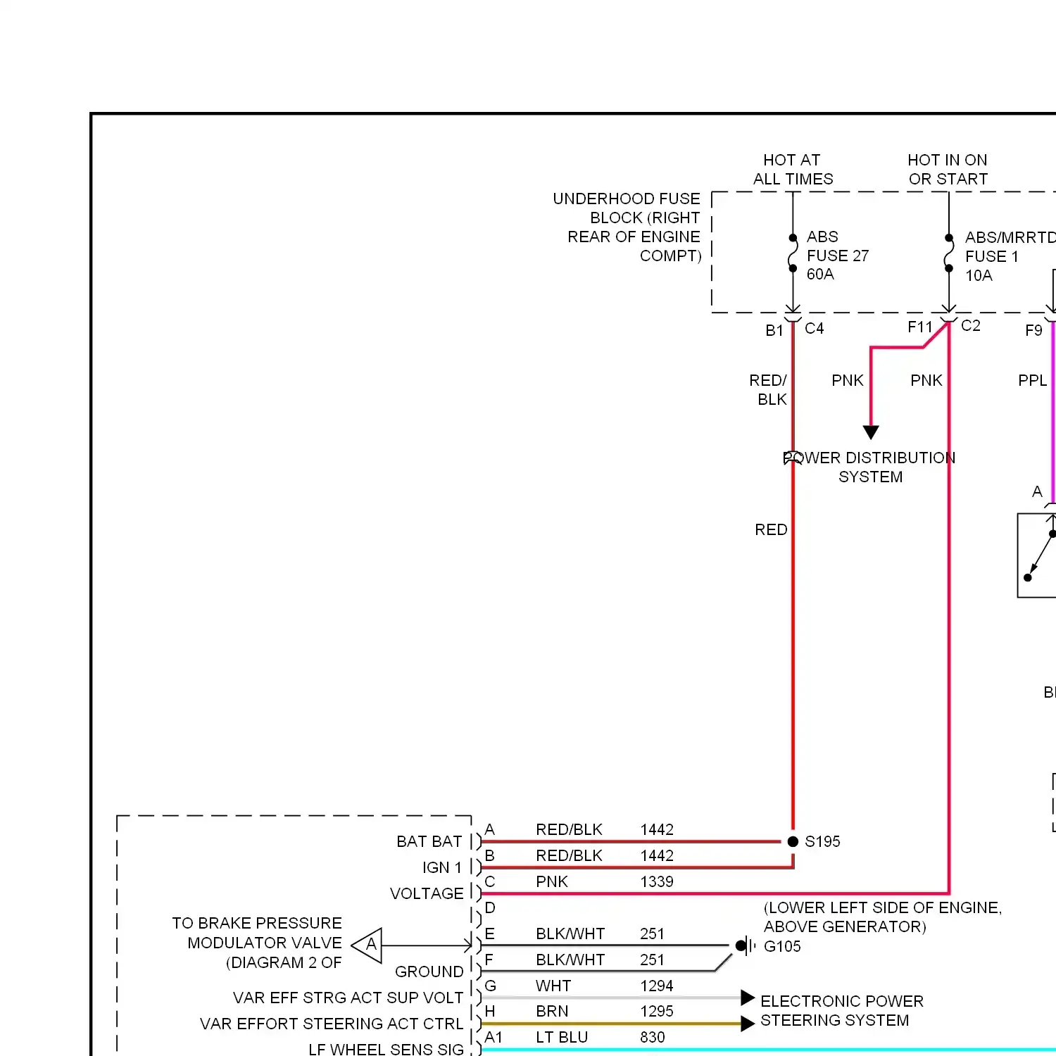Click '(LOWER LEFT SIDE OF ENGINE, ABOVE GENERATOR)' note

(x=883, y=917)
